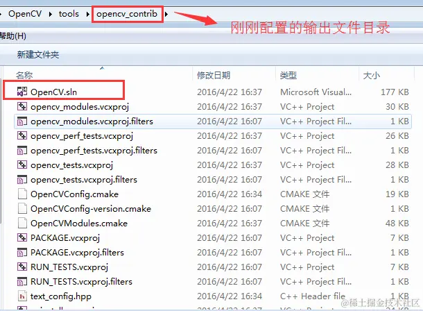423x311 pixels.
Task: Select the file name OpenCVModules.cmake
Action: pyautogui.click(x=79, y=224)
